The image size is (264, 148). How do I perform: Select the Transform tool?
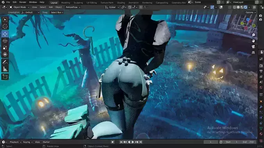[x=5, y=54]
